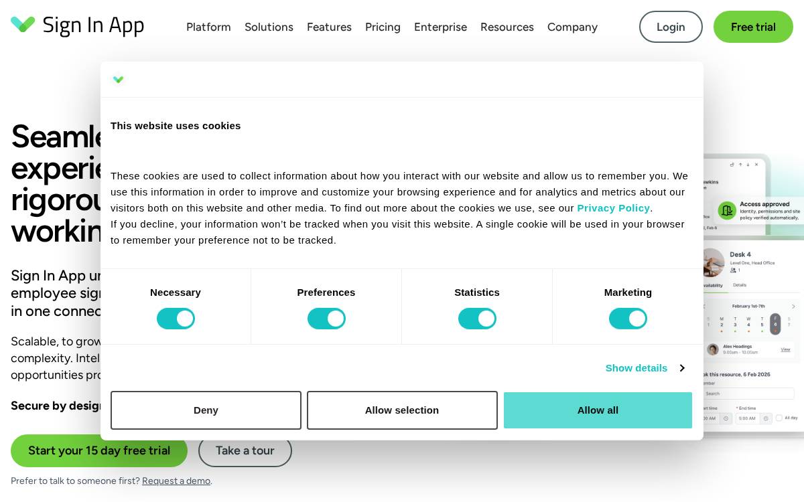Switch to the Details tab of Desk 4

[740, 285]
